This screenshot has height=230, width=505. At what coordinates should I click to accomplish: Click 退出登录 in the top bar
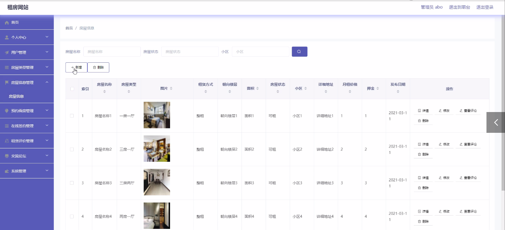click(485, 7)
